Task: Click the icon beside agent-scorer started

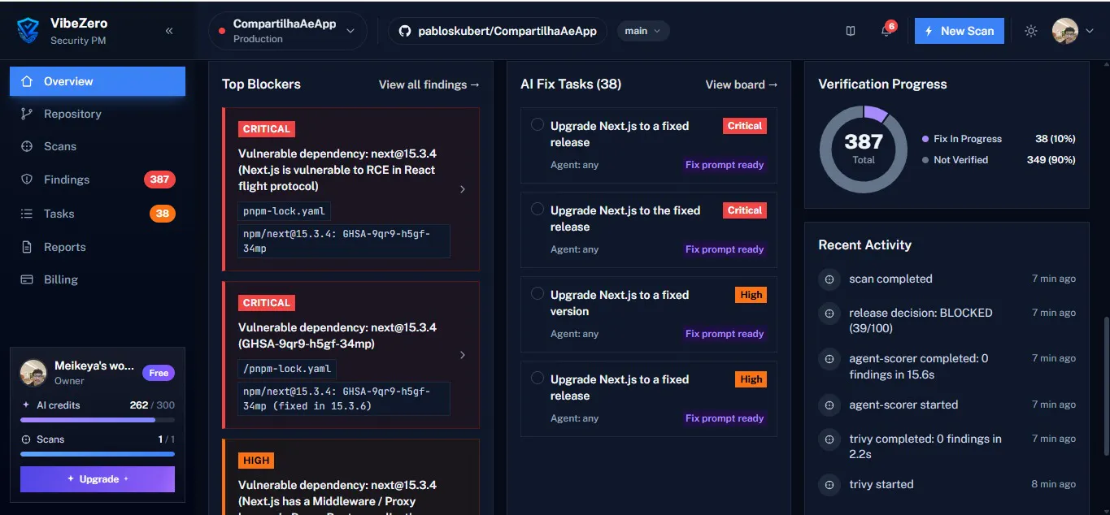Action: tap(829, 405)
